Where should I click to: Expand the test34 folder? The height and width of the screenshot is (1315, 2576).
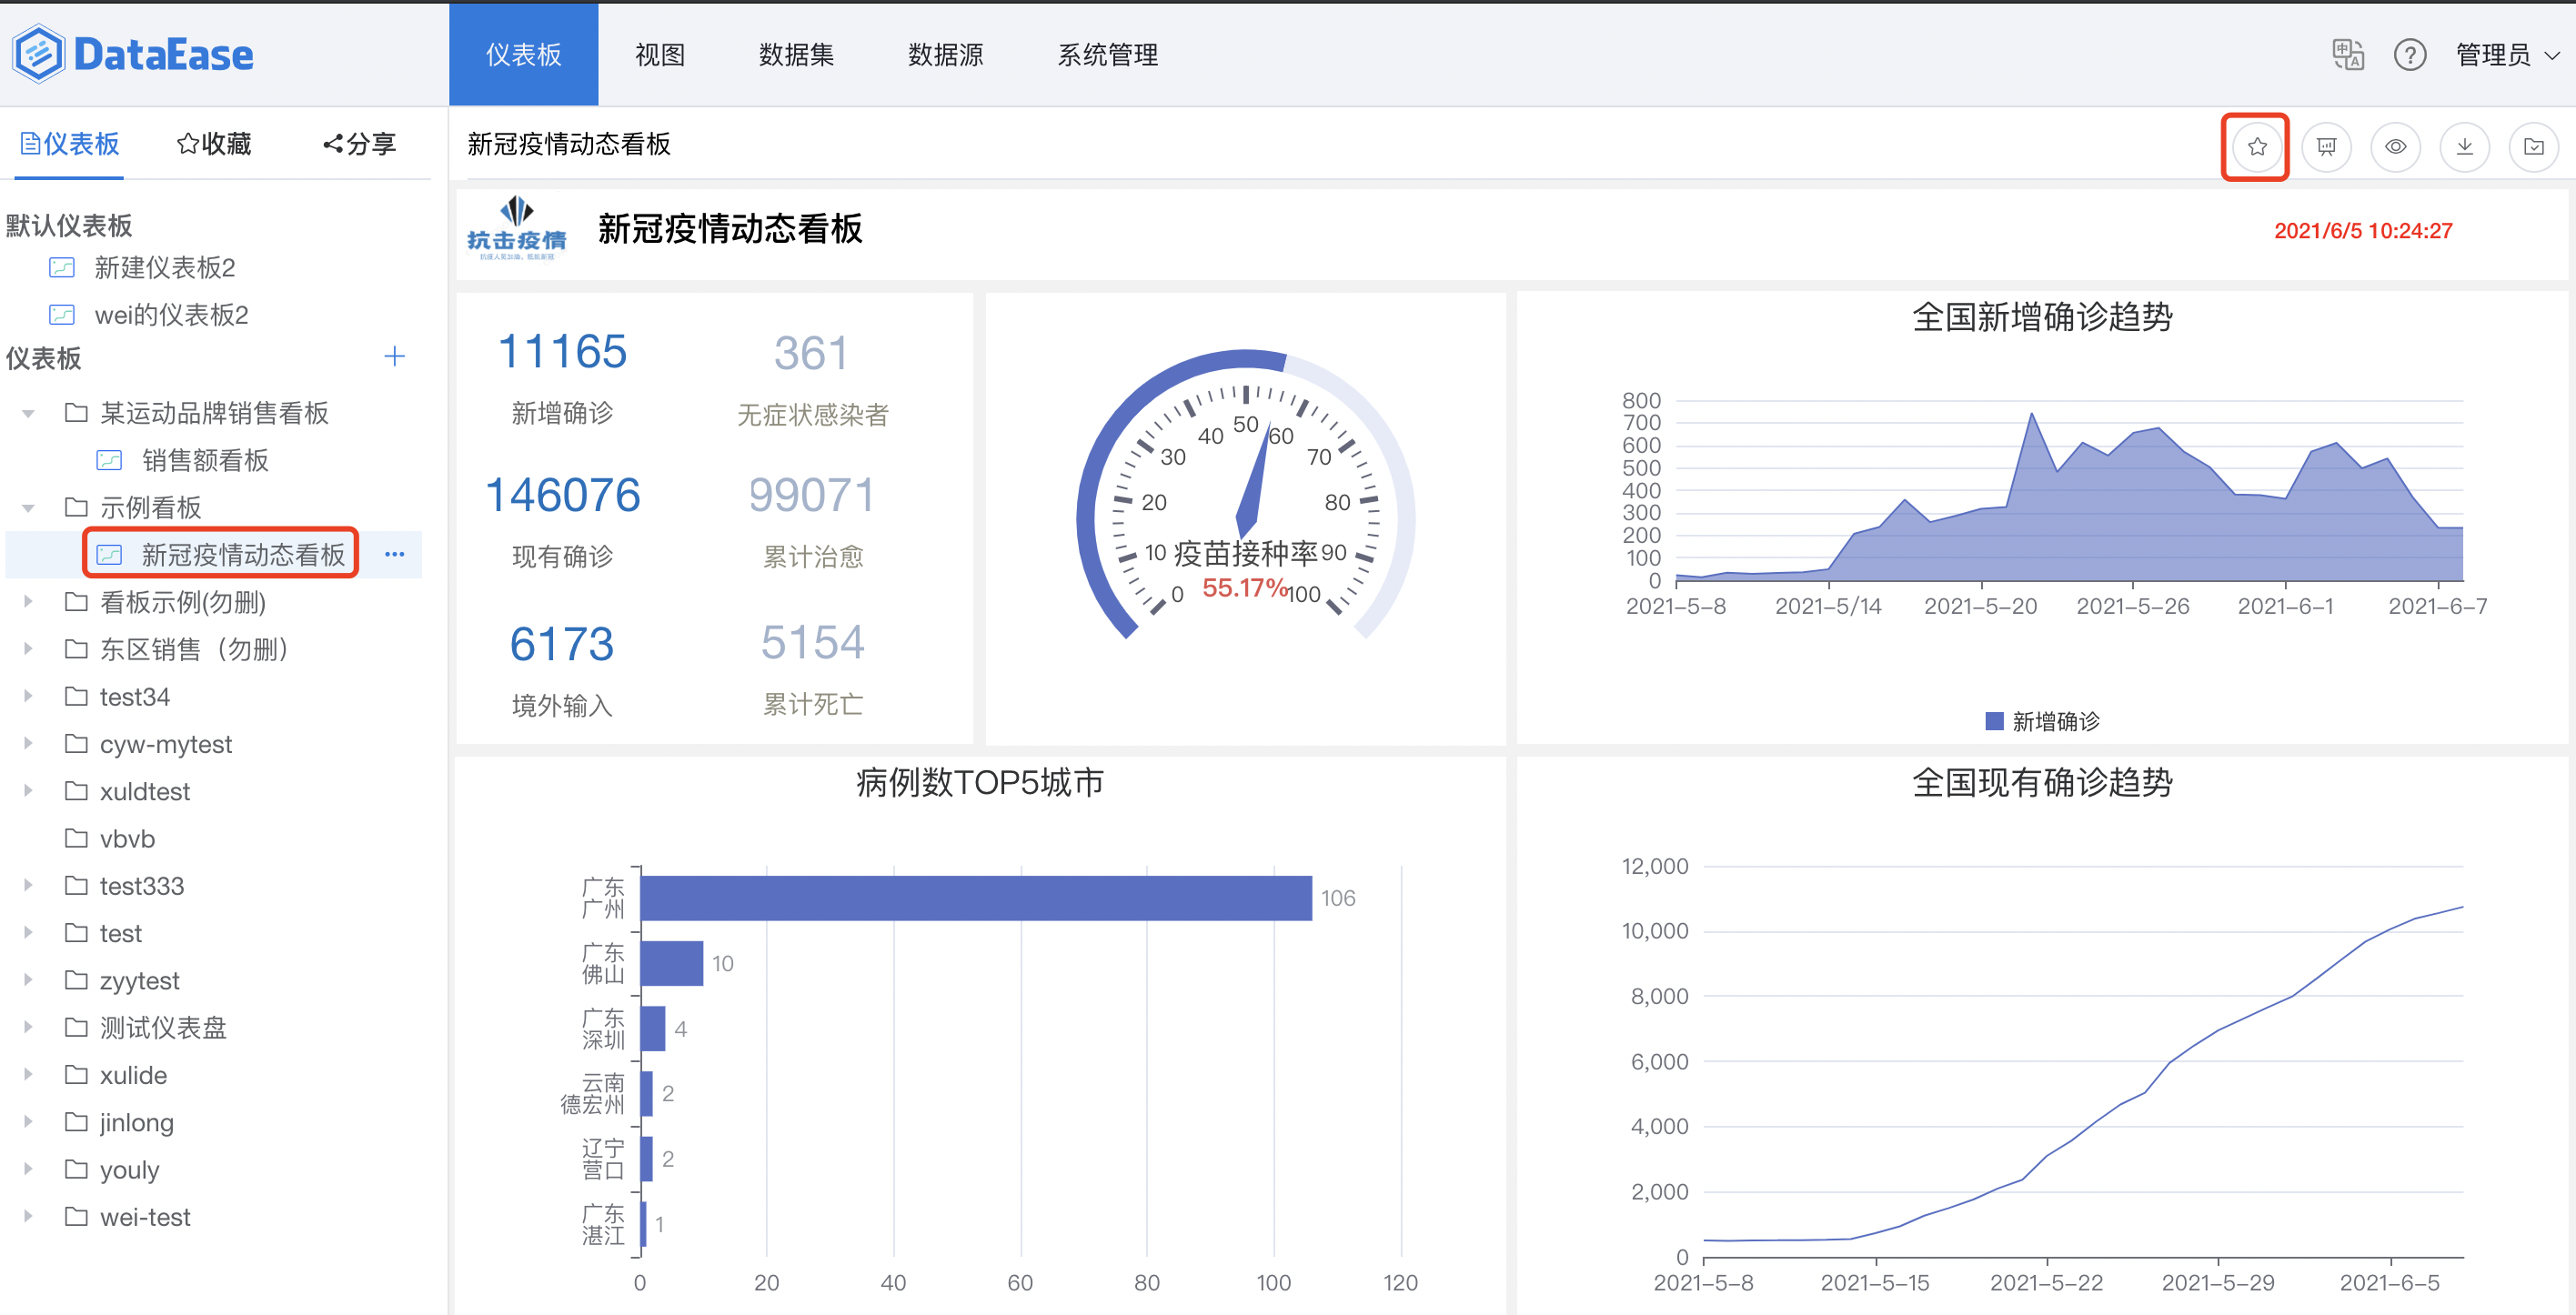[28, 697]
